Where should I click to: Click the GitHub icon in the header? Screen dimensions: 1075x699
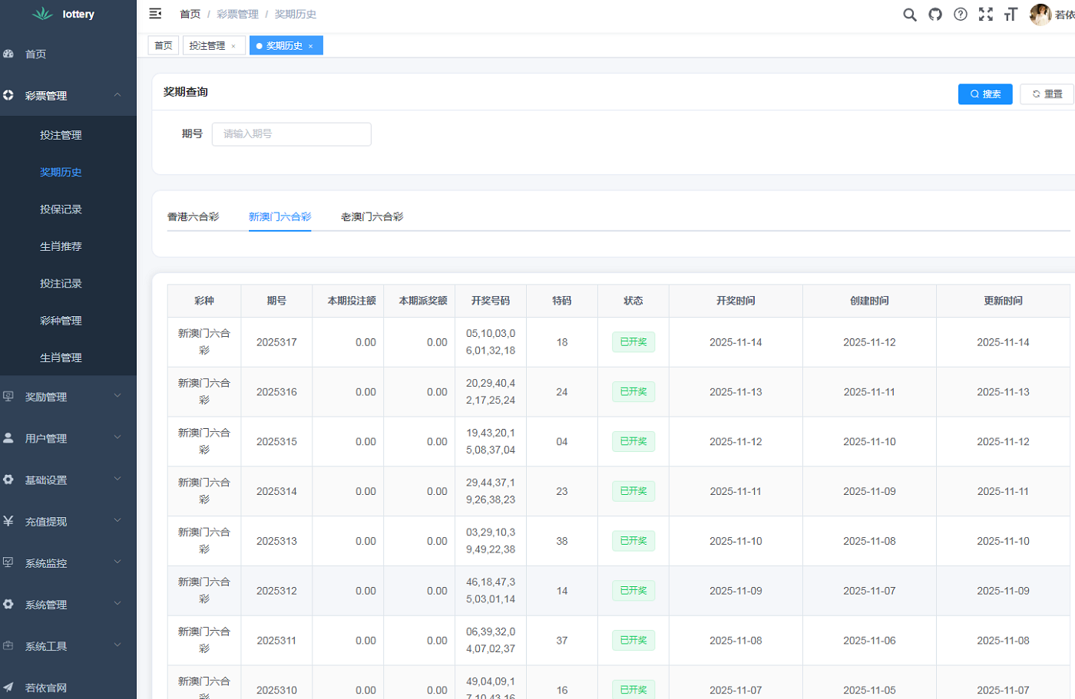click(934, 14)
